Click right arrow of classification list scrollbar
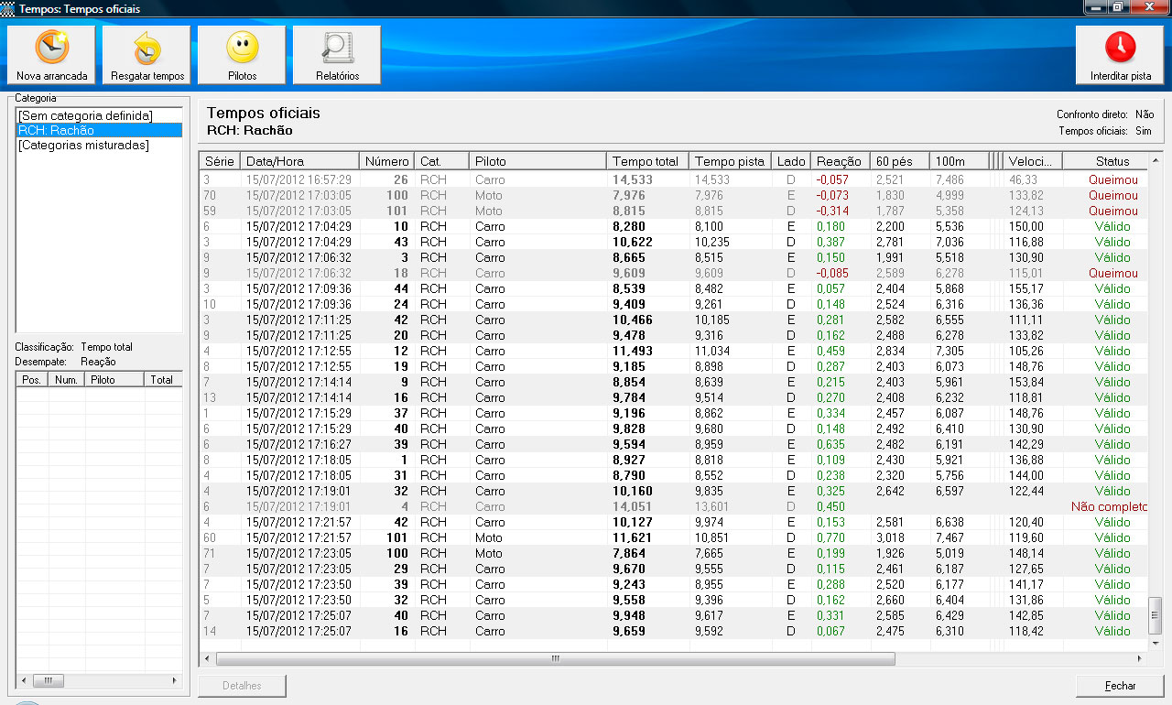This screenshot has width=1172, height=705. (176, 681)
